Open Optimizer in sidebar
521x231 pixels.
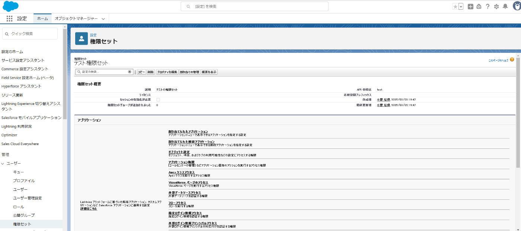pos(9,135)
